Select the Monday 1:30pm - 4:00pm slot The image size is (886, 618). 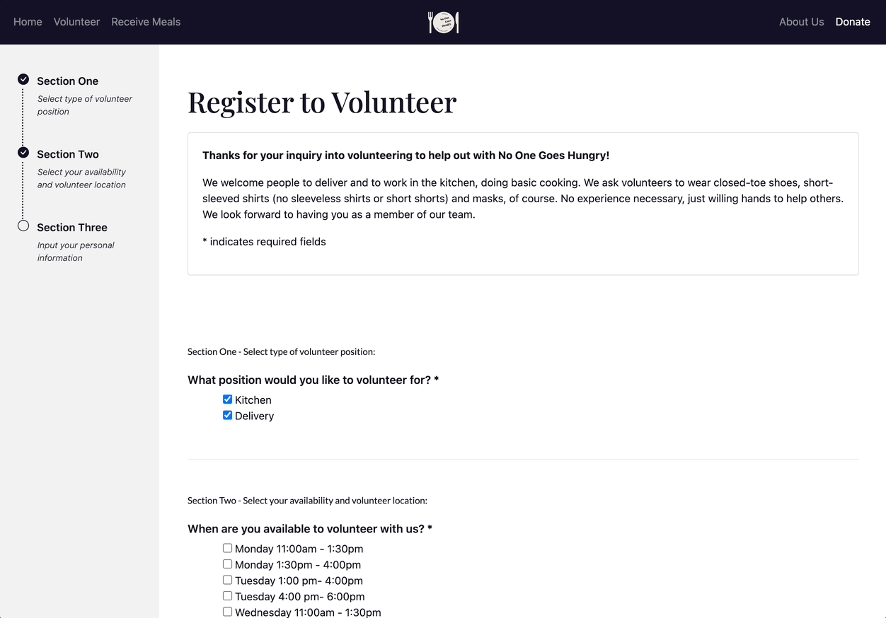click(227, 564)
